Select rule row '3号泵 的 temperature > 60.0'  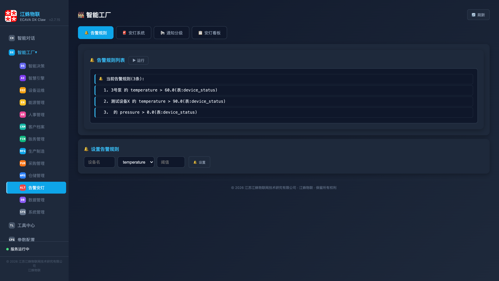click(x=284, y=90)
